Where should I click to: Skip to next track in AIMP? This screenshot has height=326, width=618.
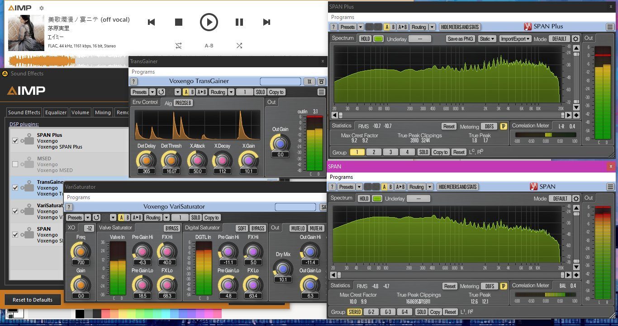tap(266, 22)
